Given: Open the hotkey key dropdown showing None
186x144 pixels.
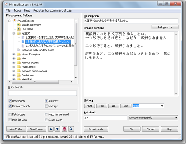Looking at the screenshot, I should point(162,106).
